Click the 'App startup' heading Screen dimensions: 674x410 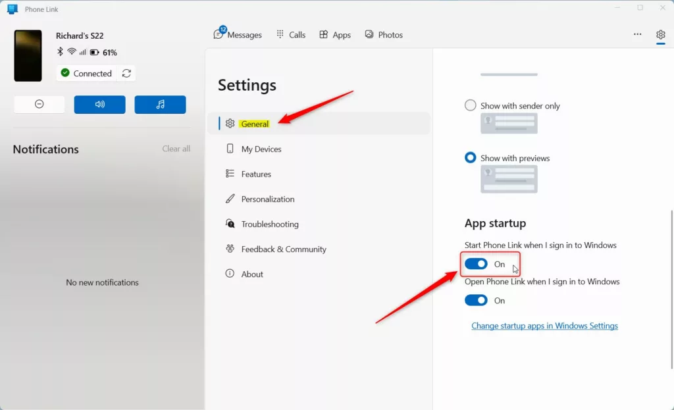coord(495,223)
